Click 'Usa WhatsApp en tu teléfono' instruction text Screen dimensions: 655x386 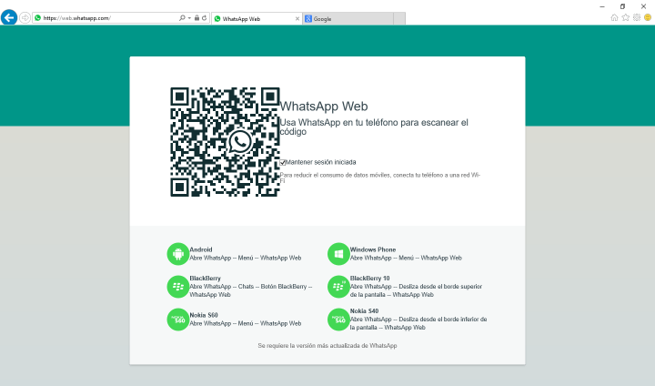click(374, 127)
